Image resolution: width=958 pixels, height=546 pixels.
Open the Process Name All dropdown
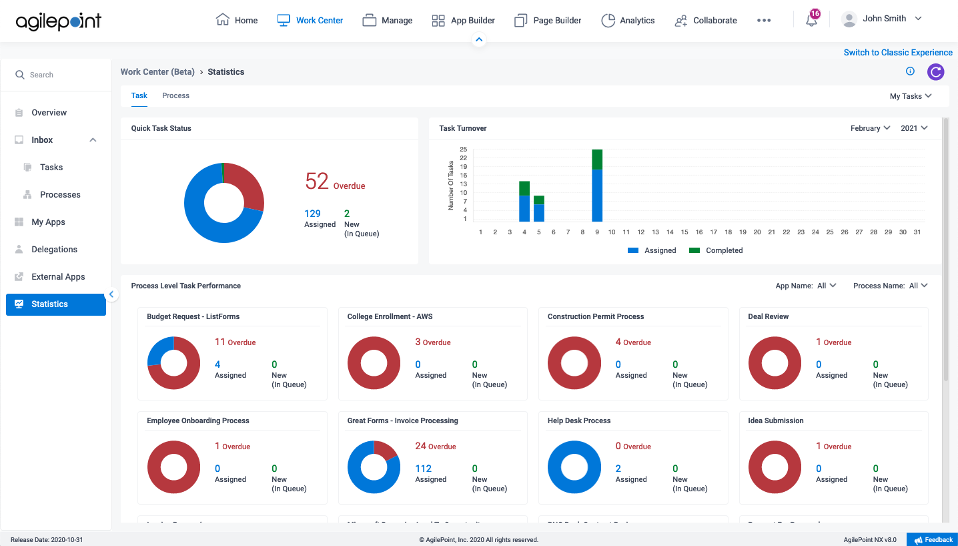[x=918, y=286]
